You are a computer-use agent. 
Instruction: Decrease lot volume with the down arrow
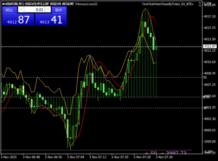(x=21, y=9)
